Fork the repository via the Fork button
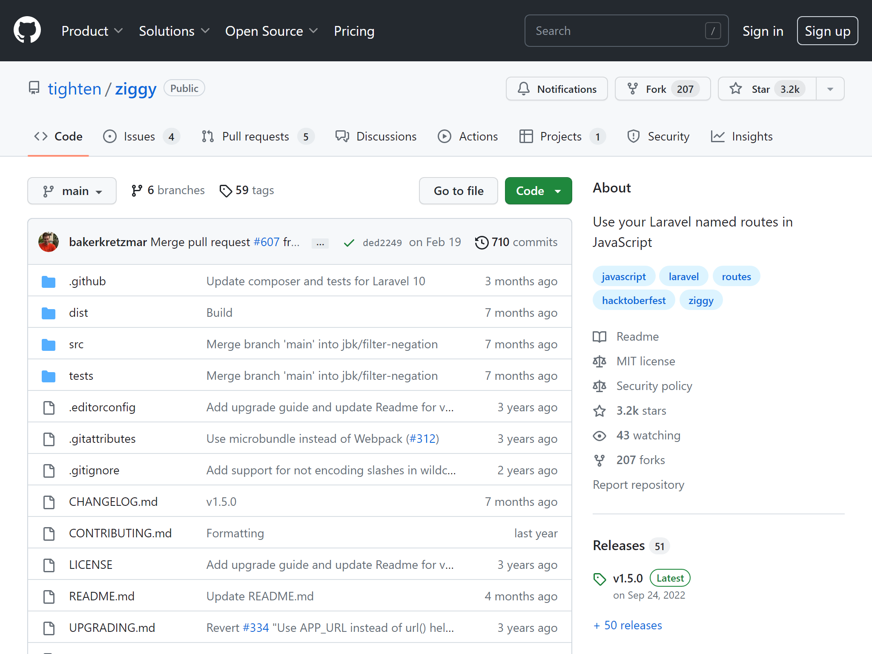Viewport: 872px width, 654px height. (x=663, y=89)
